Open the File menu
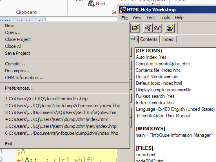The image size is (216, 162). 125,18
